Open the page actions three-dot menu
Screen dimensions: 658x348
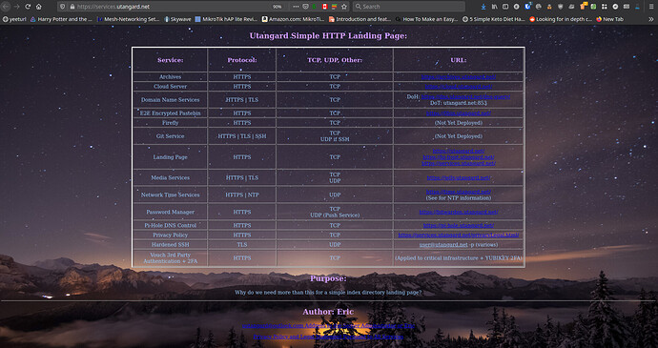[x=297, y=7]
